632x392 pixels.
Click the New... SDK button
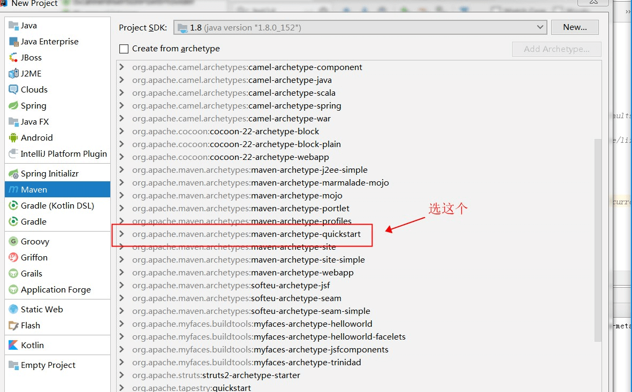pyautogui.click(x=575, y=27)
